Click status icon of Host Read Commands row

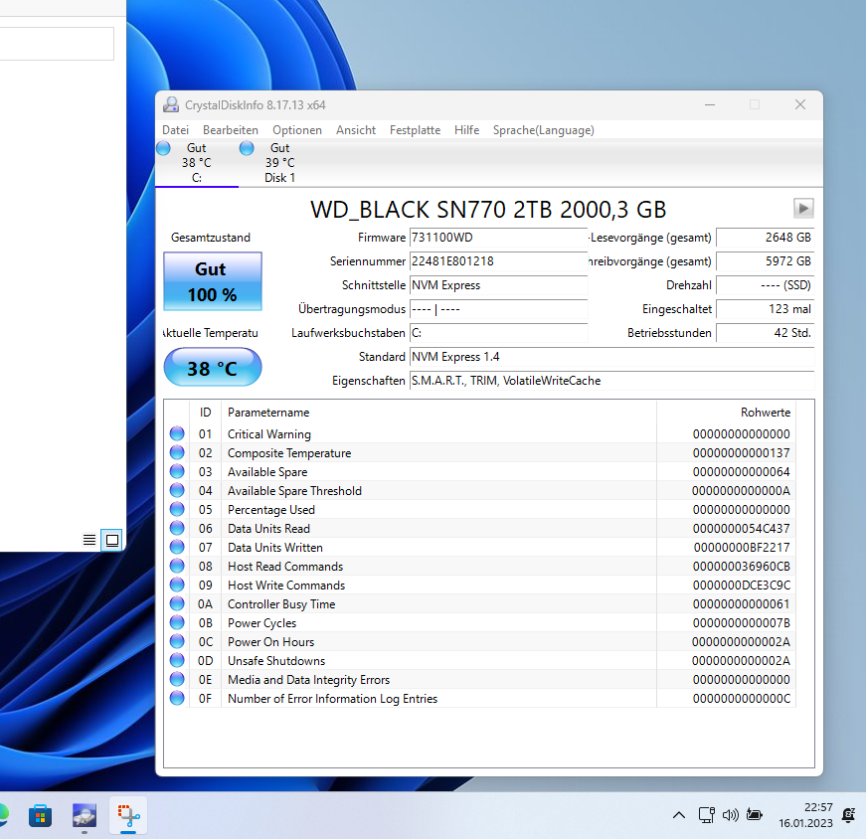point(177,566)
